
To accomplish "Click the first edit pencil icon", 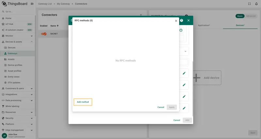I will pyautogui.click(x=184, y=73).
